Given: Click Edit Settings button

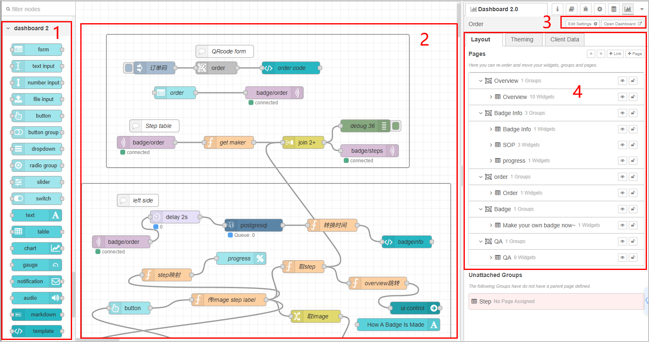Looking at the screenshot, I should pyautogui.click(x=582, y=24).
